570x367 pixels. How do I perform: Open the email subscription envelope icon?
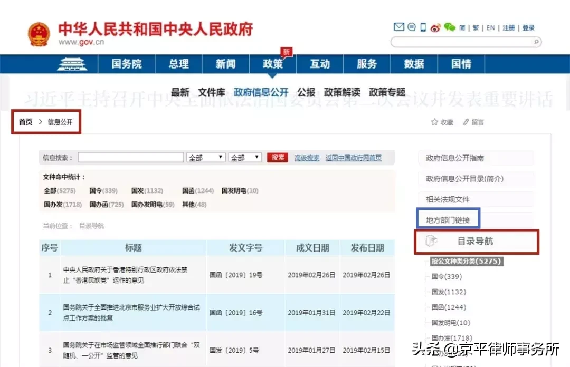click(399, 27)
